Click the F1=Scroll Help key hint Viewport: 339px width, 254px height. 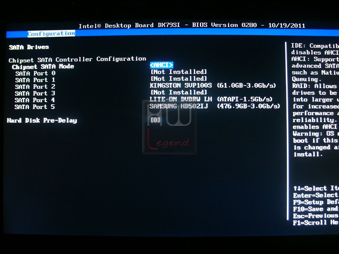pyautogui.click(x=316, y=223)
